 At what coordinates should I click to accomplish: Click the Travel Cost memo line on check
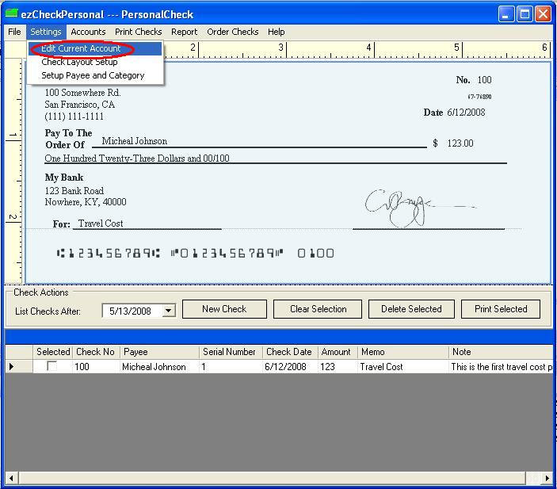(x=101, y=223)
